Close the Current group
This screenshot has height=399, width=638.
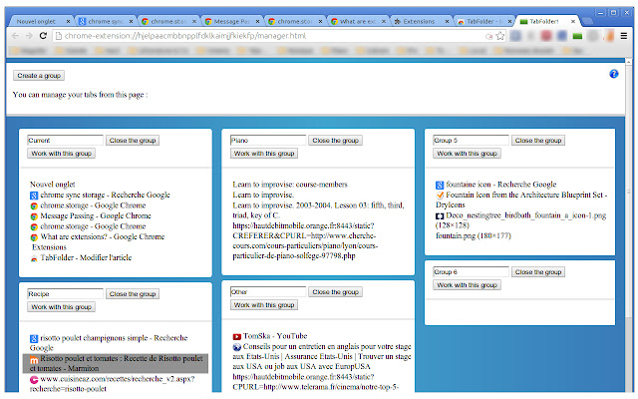[x=133, y=140]
